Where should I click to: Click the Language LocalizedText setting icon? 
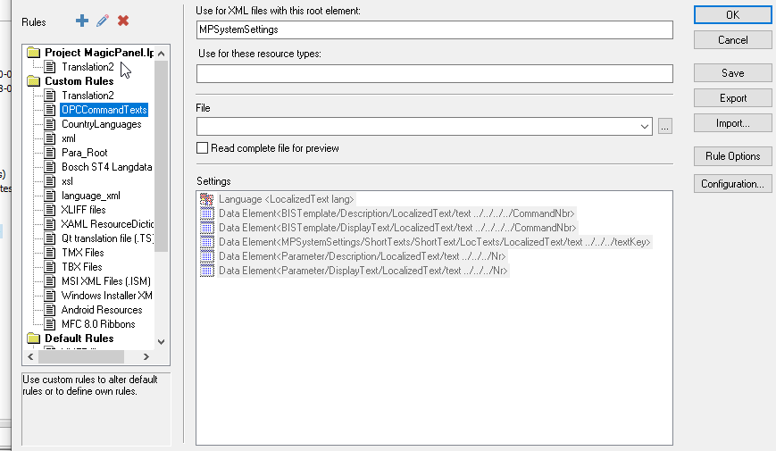click(207, 199)
